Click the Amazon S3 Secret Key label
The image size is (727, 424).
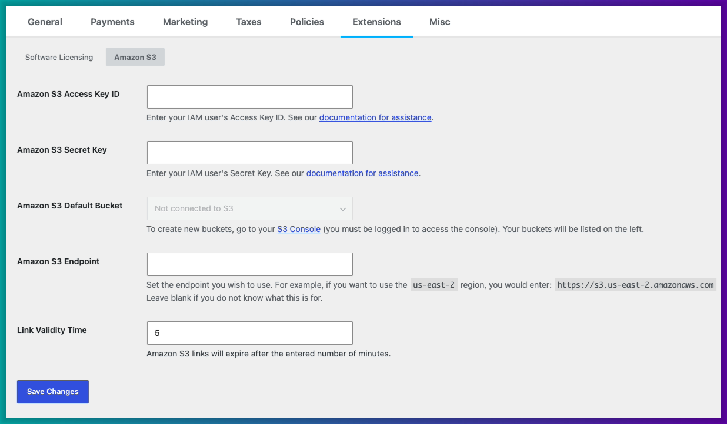pos(62,150)
